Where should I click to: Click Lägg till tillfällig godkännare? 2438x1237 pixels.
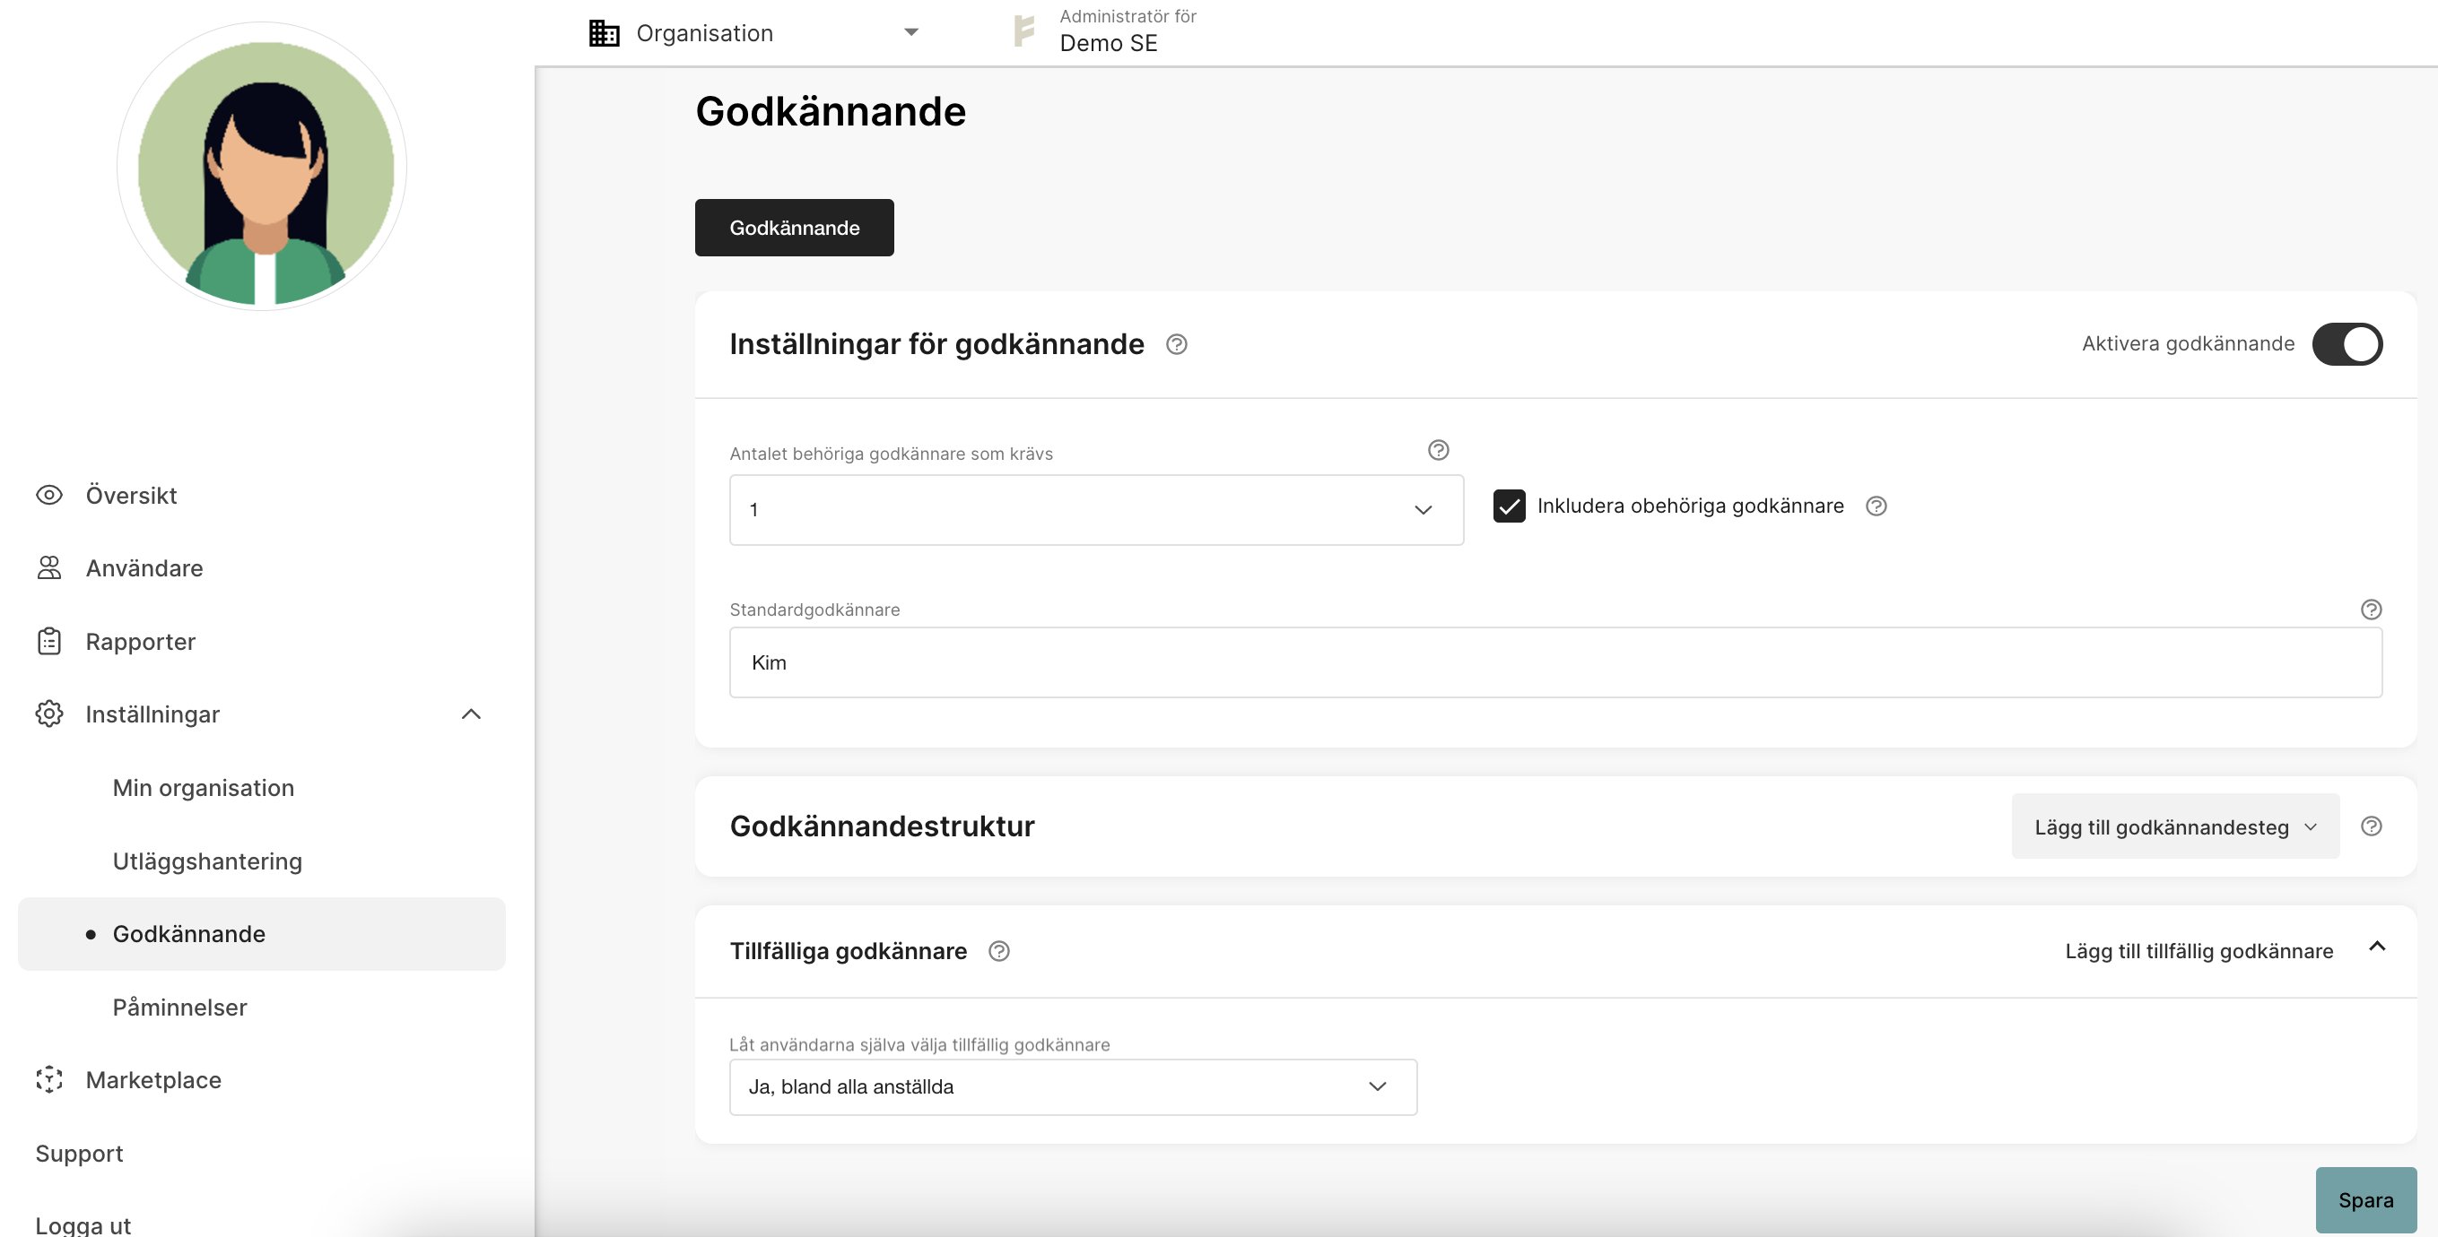pyautogui.click(x=2199, y=951)
